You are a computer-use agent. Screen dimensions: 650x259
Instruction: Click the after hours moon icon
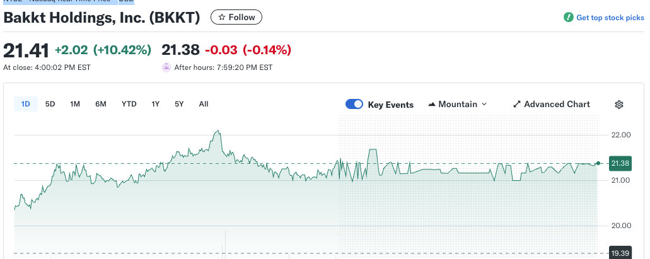click(x=166, y=67)
